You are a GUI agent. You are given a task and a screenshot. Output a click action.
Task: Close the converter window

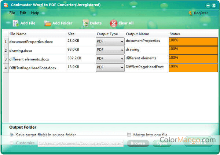[x=213, y=5]
